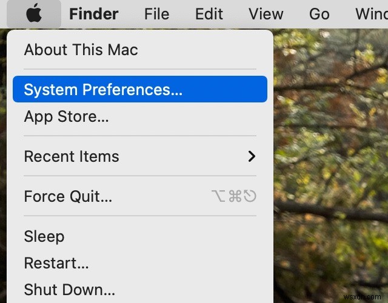Open the partially visible Window menu
This screenshot has height=303, width=388.
[371, 14]
